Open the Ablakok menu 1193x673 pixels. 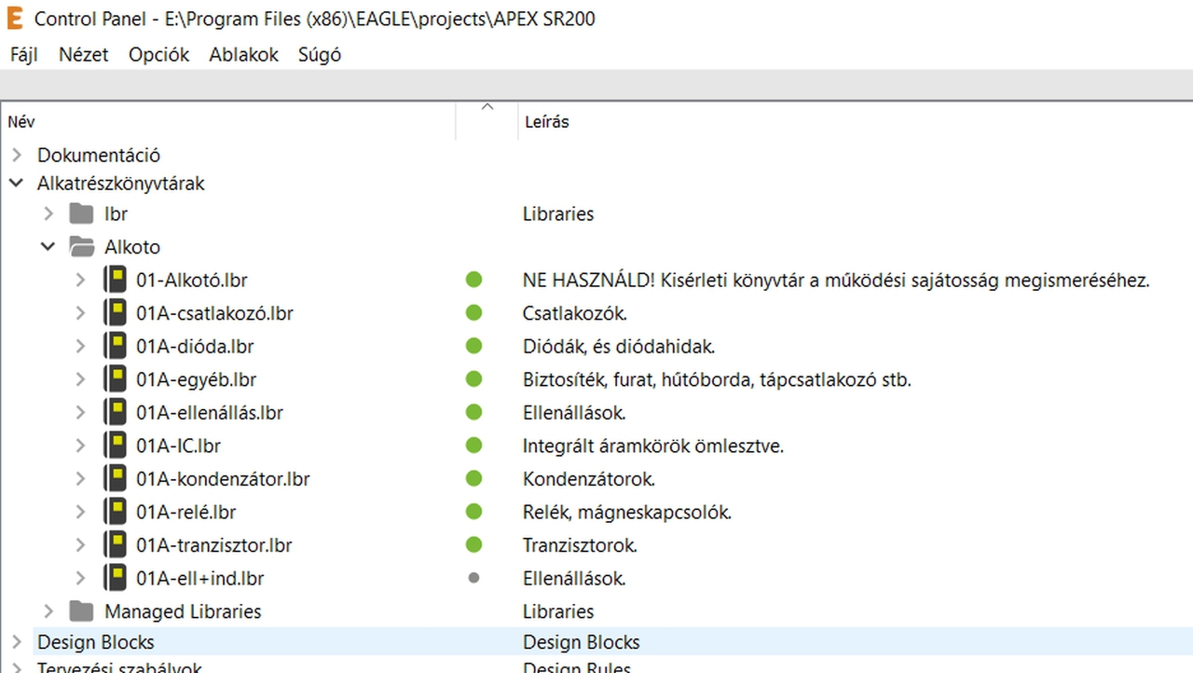click(244, 54)
